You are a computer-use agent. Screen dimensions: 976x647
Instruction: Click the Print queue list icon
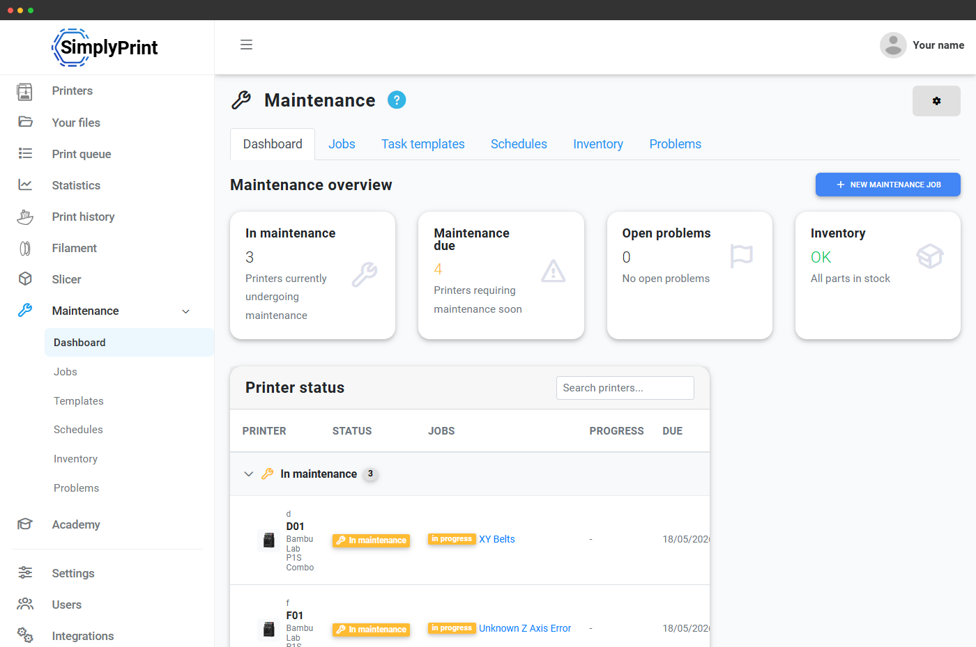click(25, 153)
